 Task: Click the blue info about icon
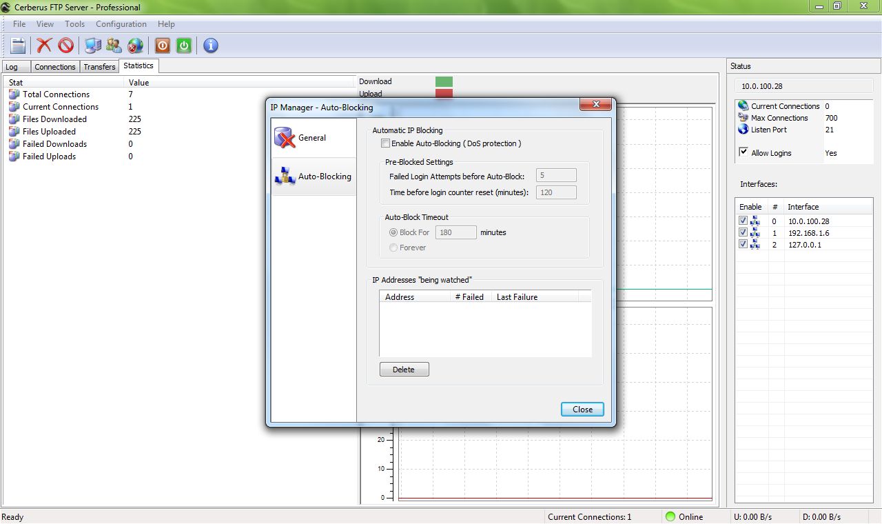[x=211, y=46]
